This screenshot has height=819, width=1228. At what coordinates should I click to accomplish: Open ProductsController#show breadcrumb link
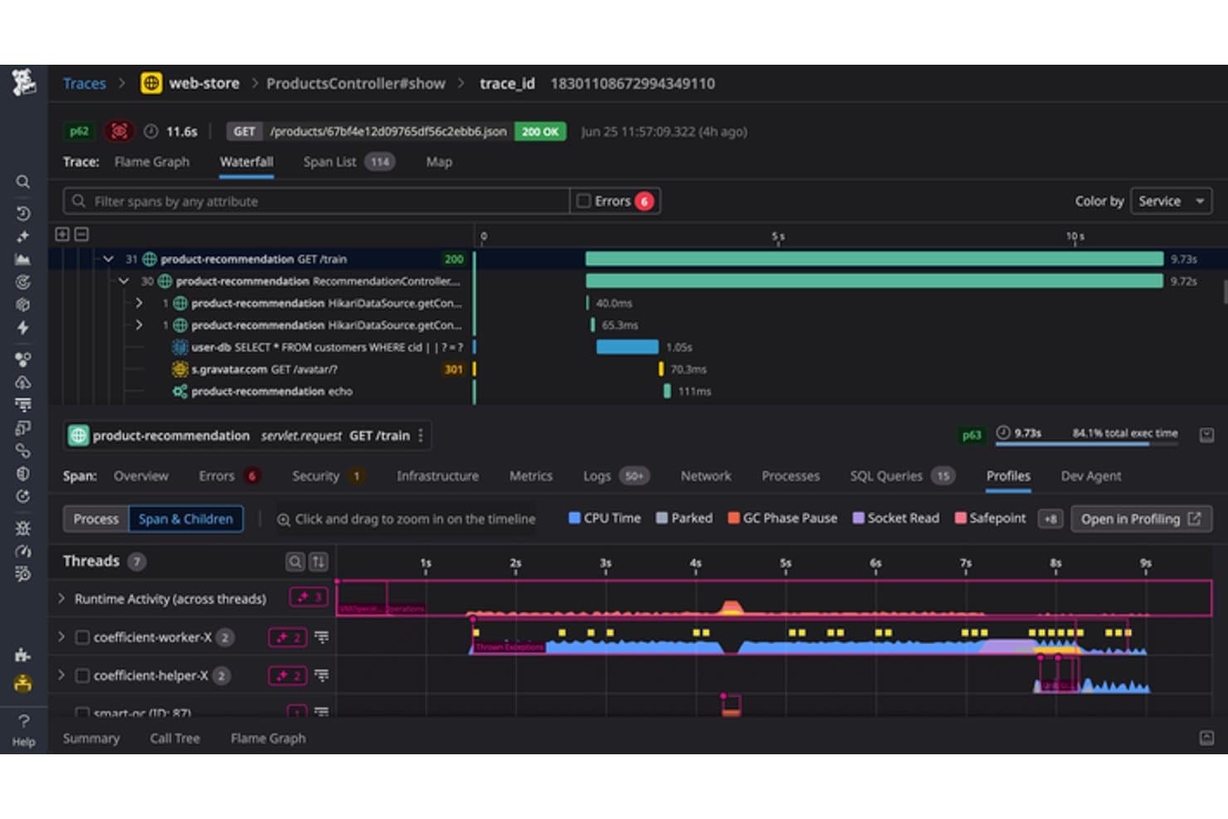coord(356,83)
